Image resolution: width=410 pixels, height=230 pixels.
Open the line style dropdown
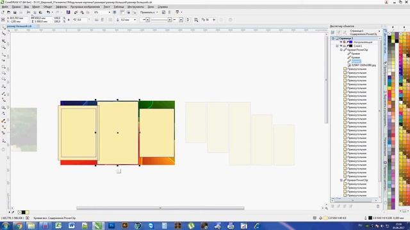pos(170,20)
